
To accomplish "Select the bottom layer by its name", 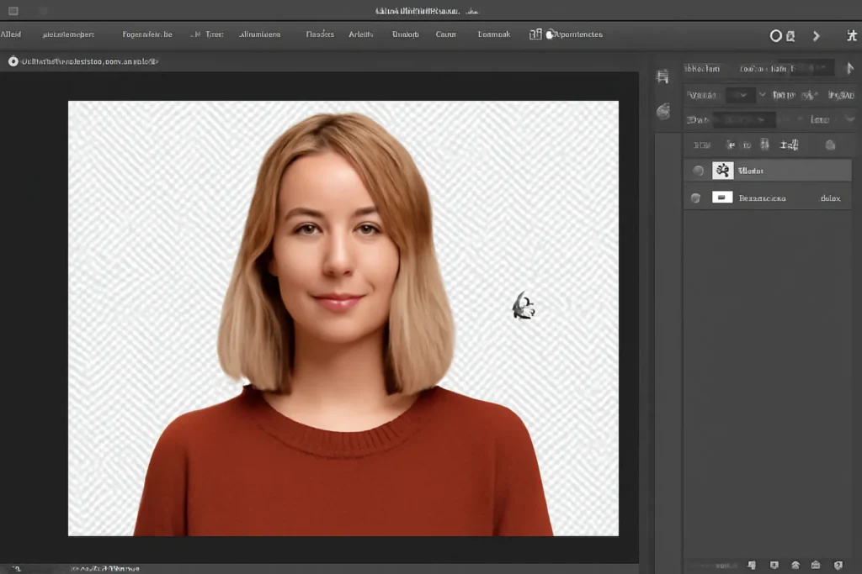I will pyautogui.click(x=762, y=198).
